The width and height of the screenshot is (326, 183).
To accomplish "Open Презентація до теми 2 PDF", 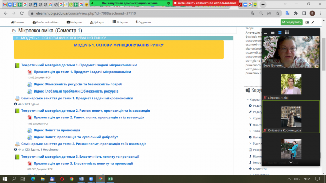I will [89, 117].
